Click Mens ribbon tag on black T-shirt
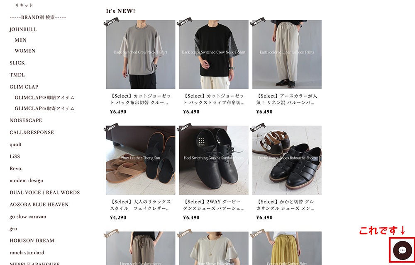This screenshot has width=415, height=265. [x=184, y=22]
